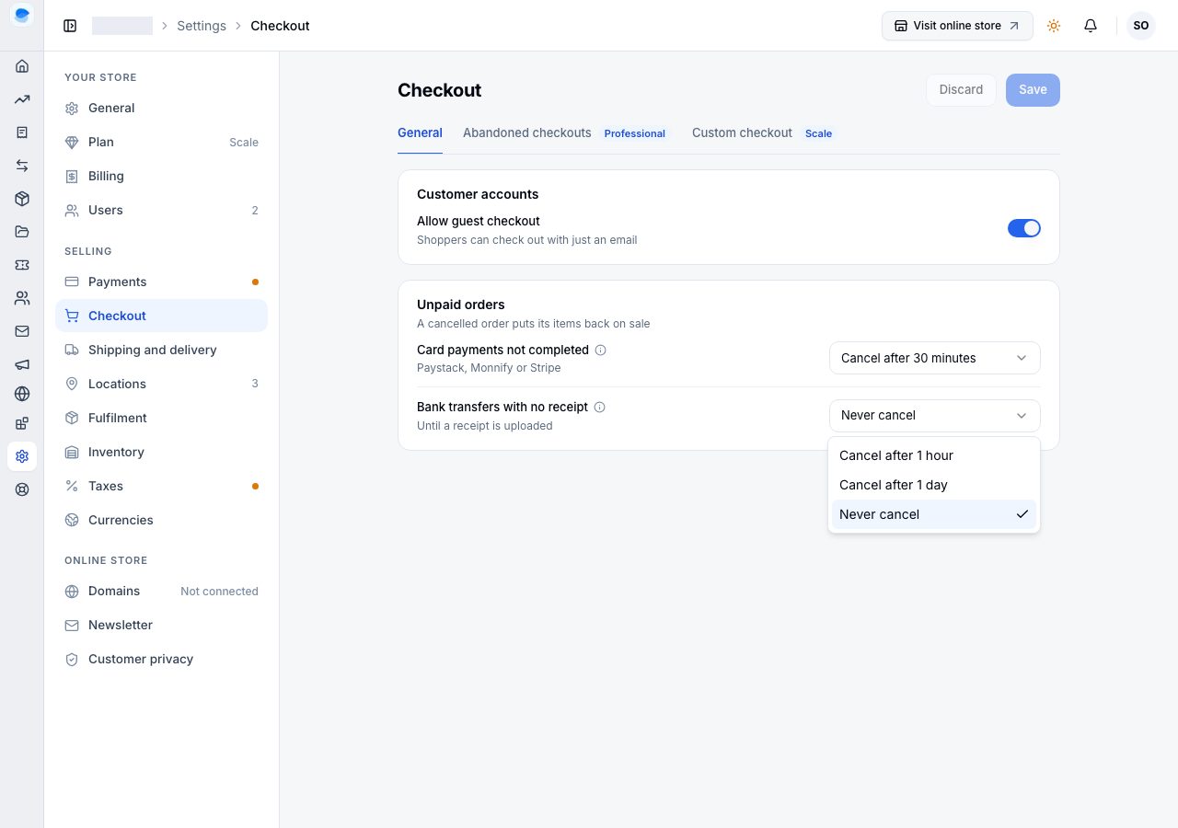Turn off Allow guest checkout switch

(x=1024, y=228)
